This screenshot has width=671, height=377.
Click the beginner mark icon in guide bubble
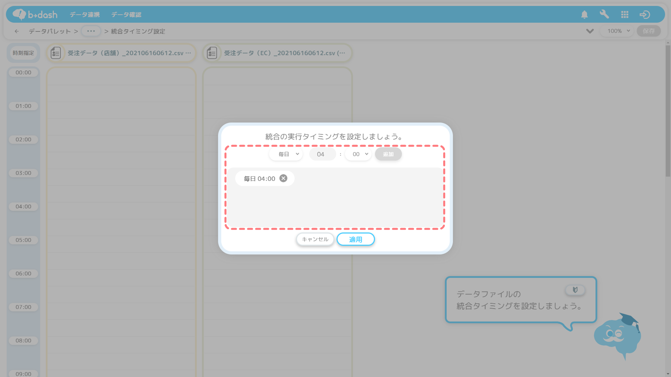(575, 290)
